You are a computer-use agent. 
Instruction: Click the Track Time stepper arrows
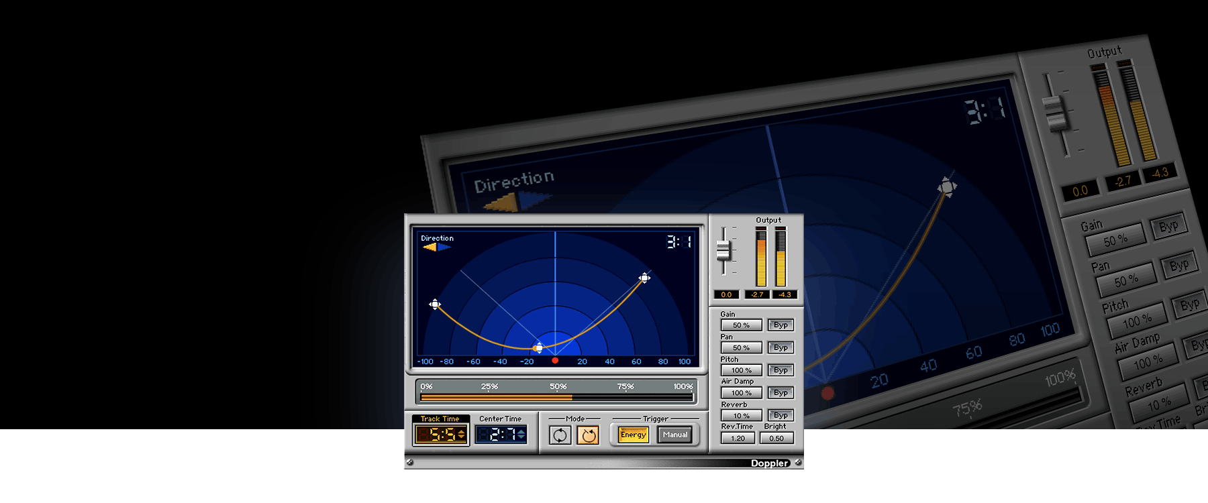coord(461,435)
